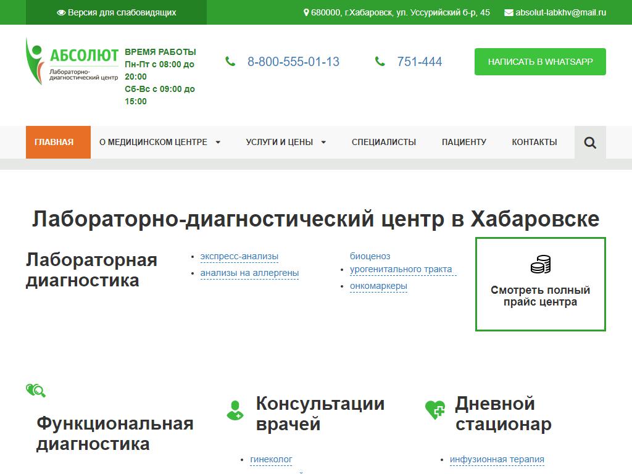Open 'Услуги и цены' menu
This screenshot has width=632, height=474.
point(280,143)
